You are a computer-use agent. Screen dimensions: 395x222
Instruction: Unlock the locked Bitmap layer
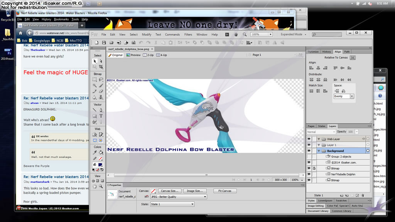pyautogui.click(x=314, y=168)
